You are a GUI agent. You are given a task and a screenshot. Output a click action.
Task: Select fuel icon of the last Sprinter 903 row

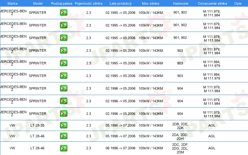coord(63,76)
